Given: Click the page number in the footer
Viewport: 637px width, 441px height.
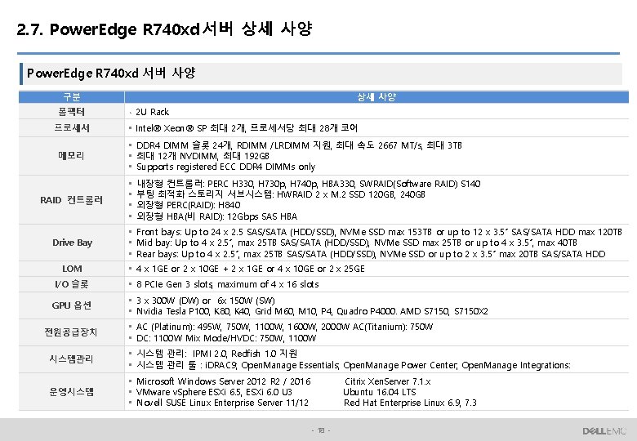Looking at the screenshot, I should (321, 430).
